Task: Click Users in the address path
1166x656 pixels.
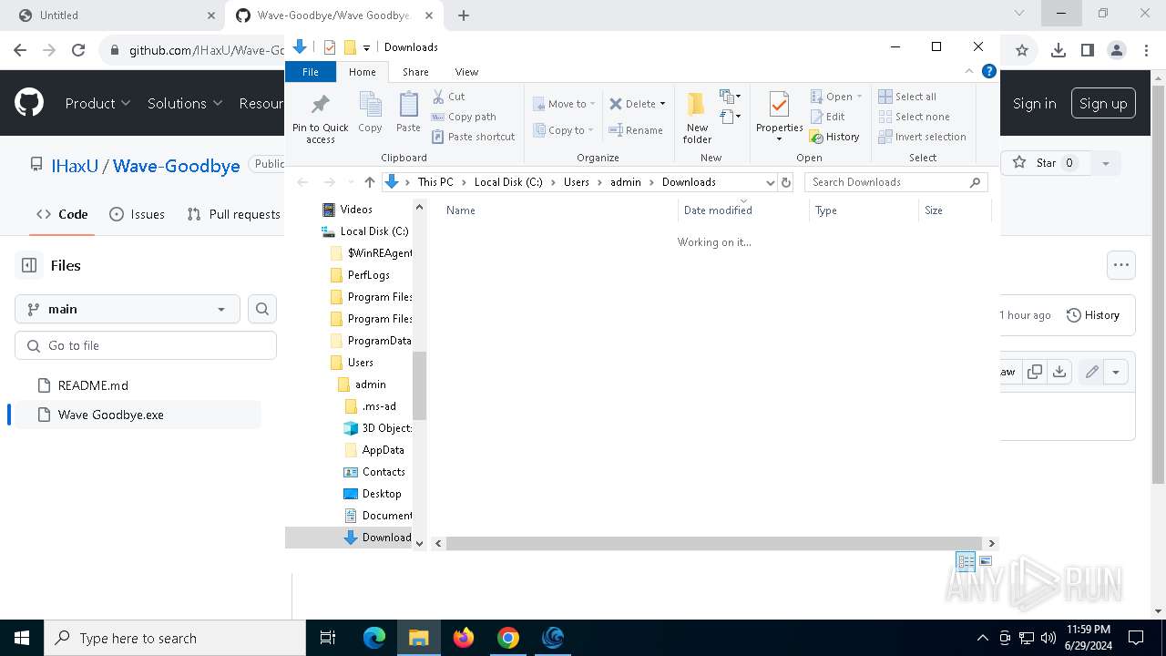Action: click(x=576, y=182)
